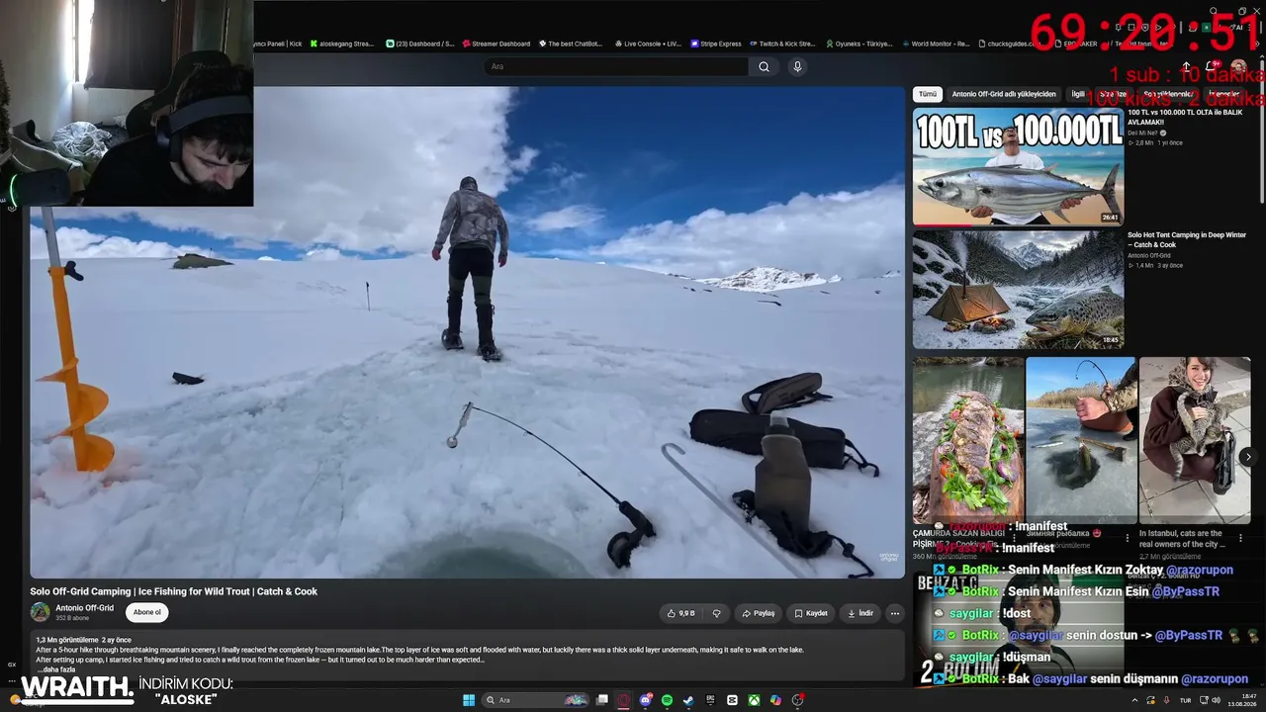Open the volume speaker icon in system tray

[1216, 700]
